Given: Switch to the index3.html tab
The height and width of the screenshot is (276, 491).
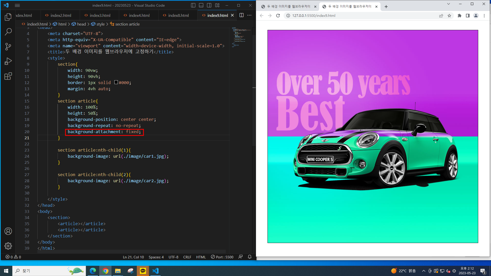Looking at the screenshot, I should [x=99, y=15].
